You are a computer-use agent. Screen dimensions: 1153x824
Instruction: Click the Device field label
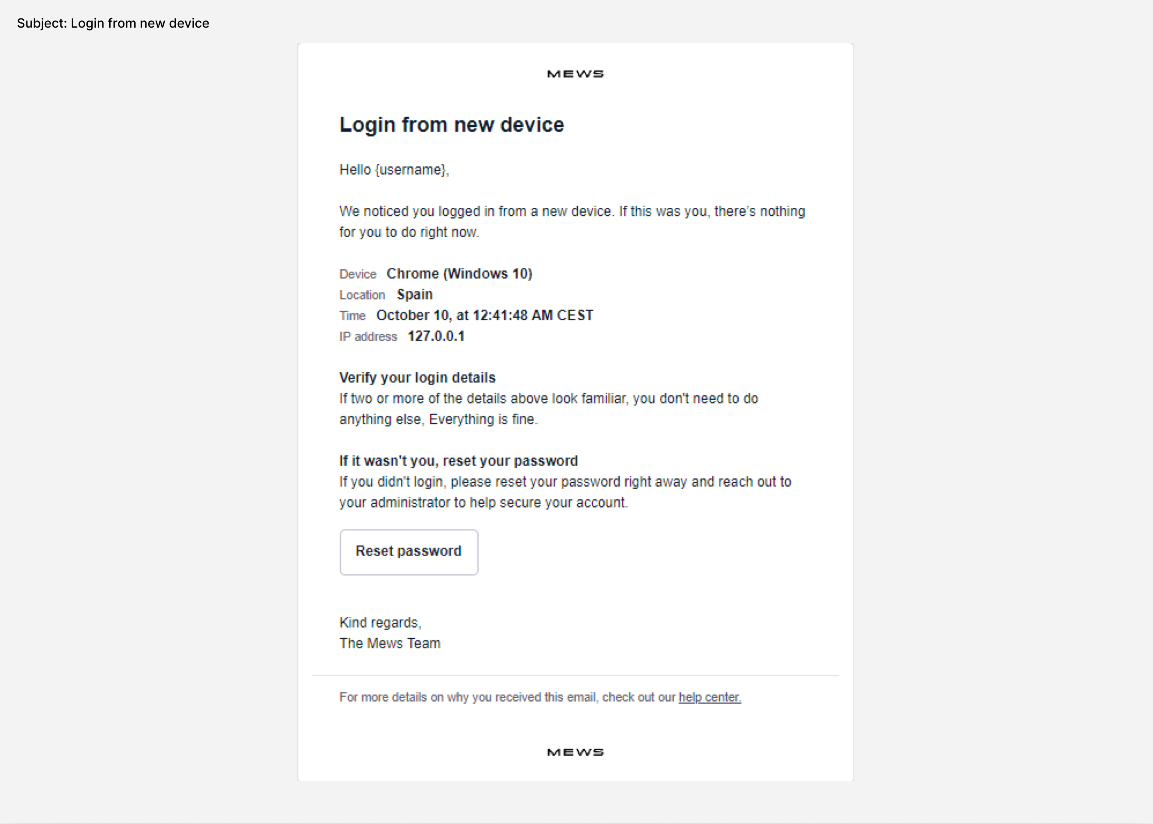click(x=357, y=274)
